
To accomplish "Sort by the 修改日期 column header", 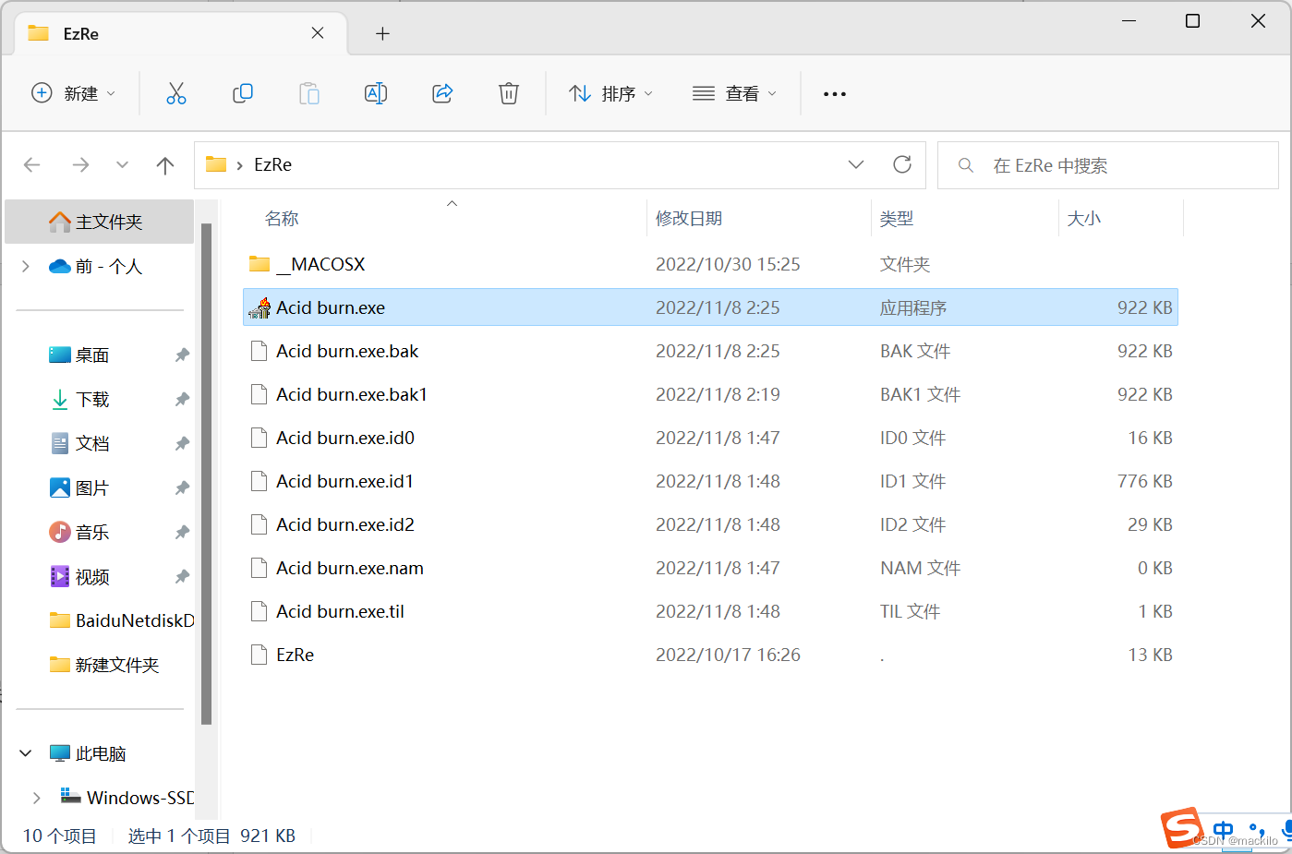I will tap(689, 219).
